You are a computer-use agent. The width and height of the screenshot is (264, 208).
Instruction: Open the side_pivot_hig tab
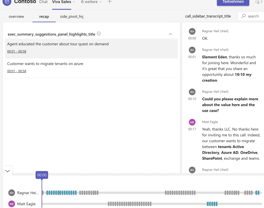point(72,17)
